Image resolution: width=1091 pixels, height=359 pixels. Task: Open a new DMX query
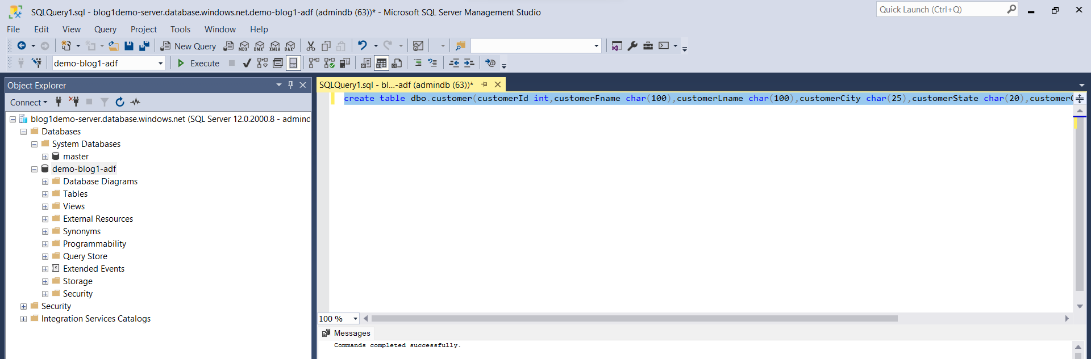(259, 46)
